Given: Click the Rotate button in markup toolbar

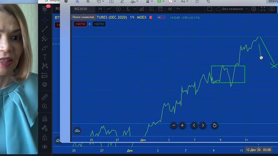Looking at the screenshot, I should pos(197,1).
